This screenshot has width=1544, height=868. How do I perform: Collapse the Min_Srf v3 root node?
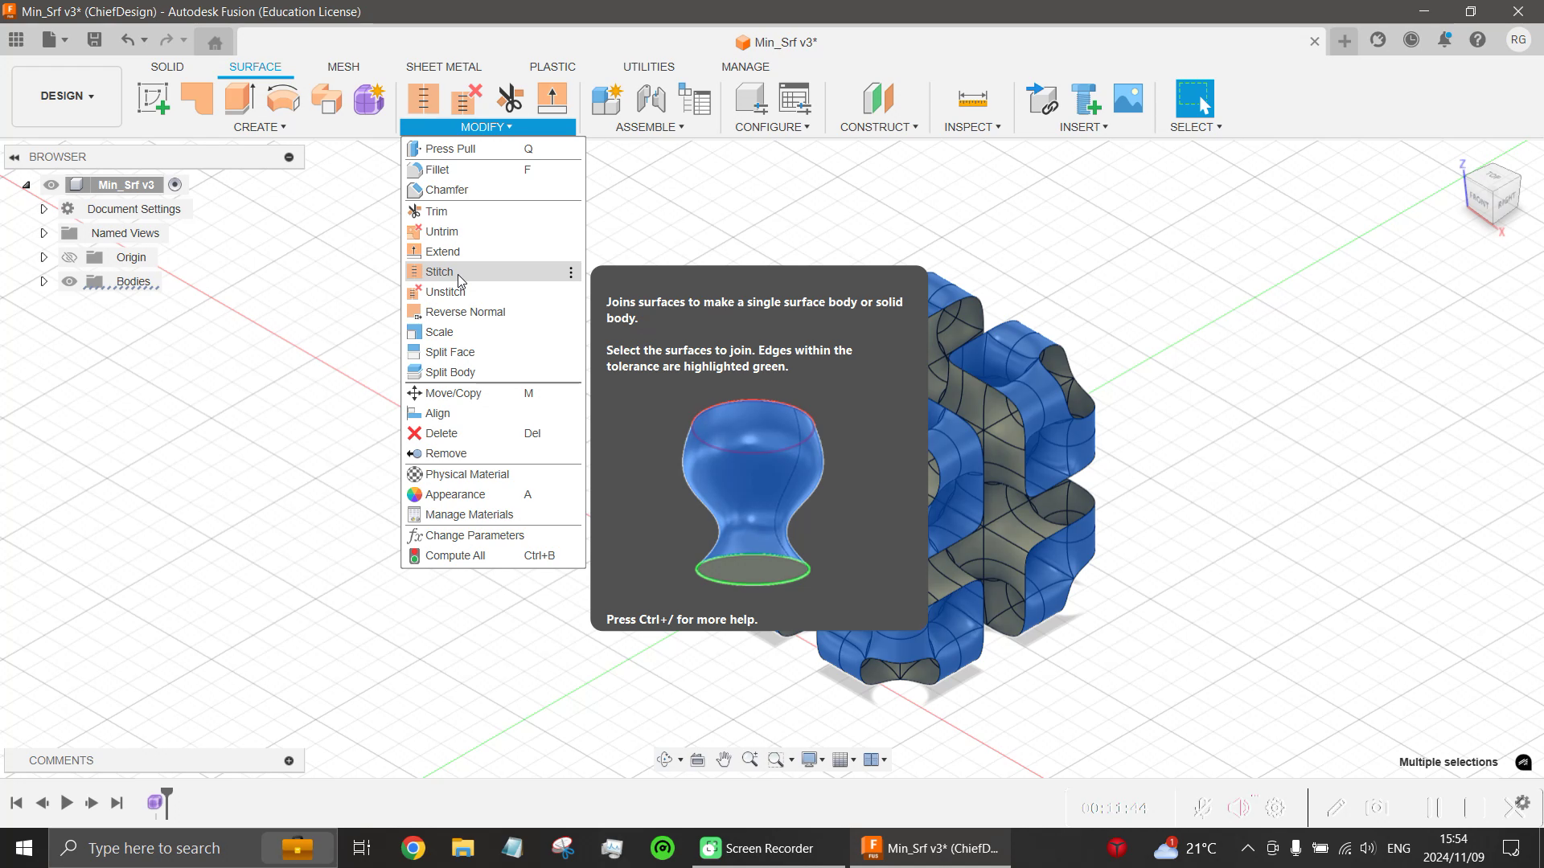pos(27,185)
